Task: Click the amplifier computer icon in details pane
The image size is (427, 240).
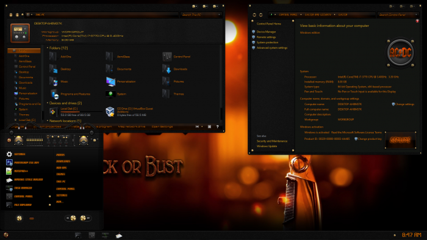Action: pyautogui.click(x=20, y=33)
